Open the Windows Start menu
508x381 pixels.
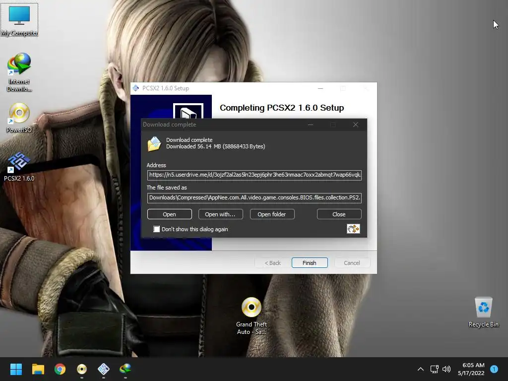click(x=16, y=369)
